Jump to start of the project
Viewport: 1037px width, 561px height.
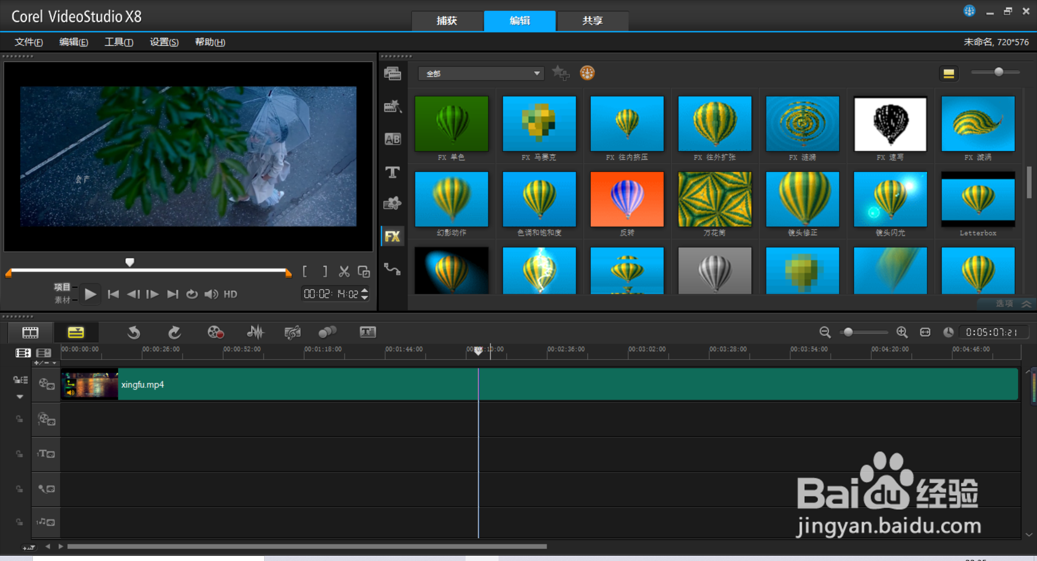[x=113, y=294]
